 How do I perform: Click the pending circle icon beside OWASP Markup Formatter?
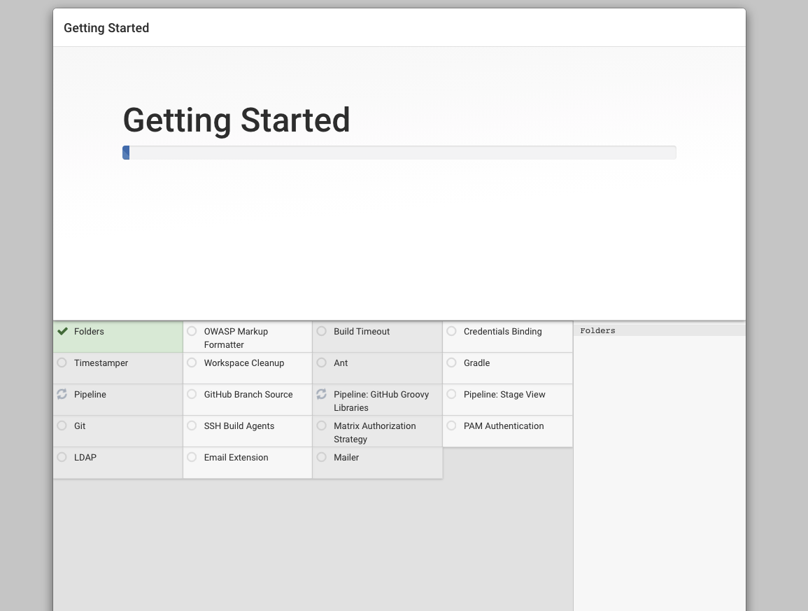192,331
